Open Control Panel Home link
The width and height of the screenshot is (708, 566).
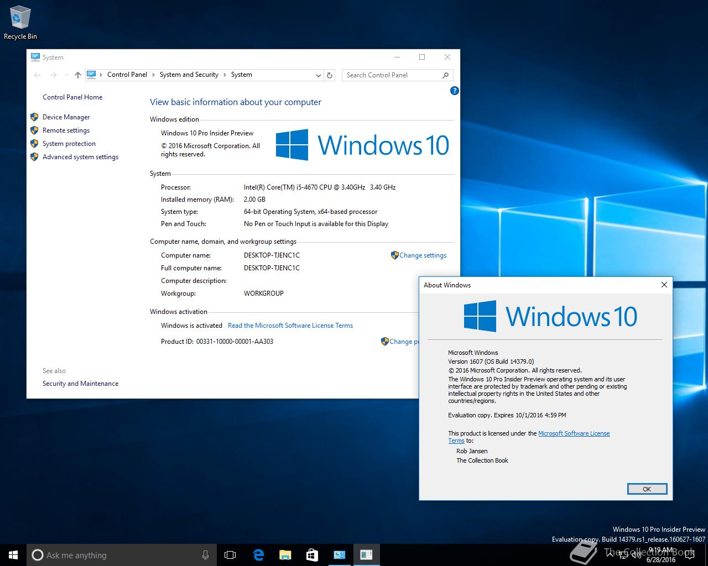pyautogui.click(x=72, y=97)
